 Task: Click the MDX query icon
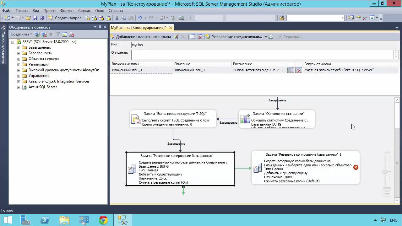94,18
